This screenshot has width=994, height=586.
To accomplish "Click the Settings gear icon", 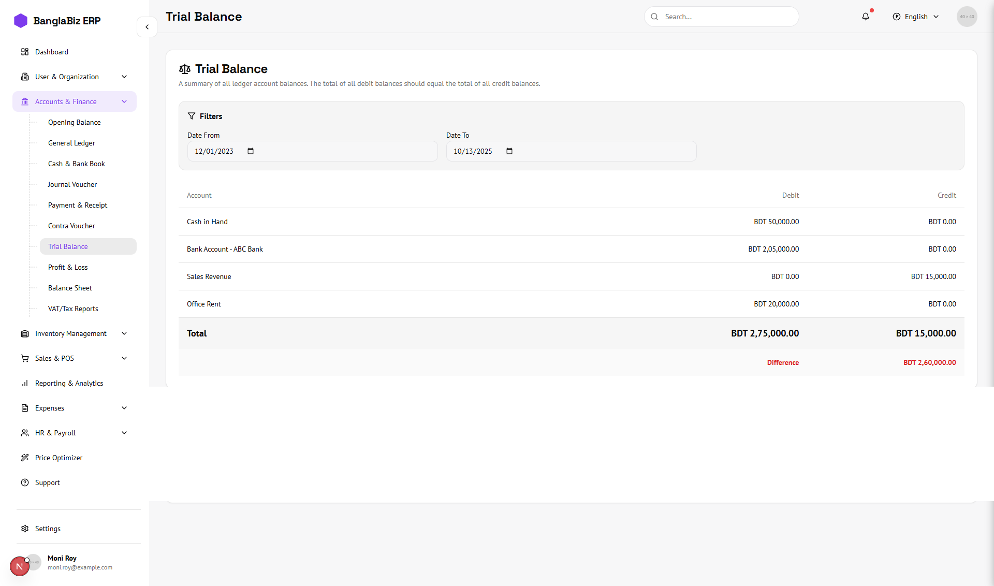I will (x=25, y=529).
